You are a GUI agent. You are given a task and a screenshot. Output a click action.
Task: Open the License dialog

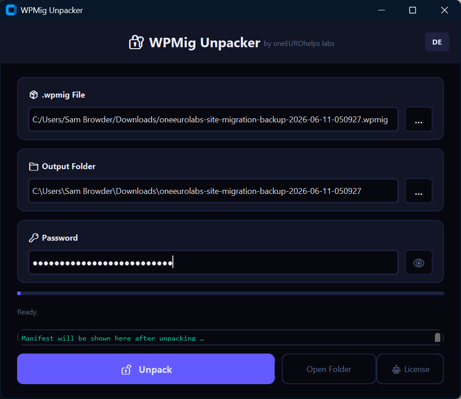click(410, 369)
